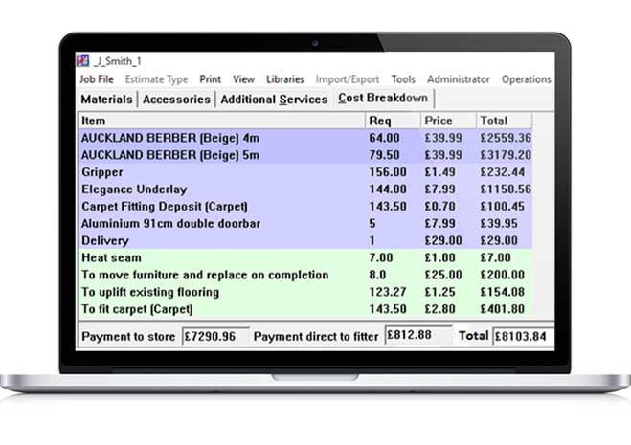Switch to the Materials tab

106,100
